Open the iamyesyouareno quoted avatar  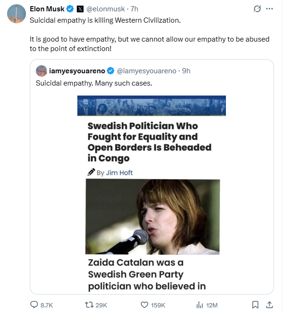click(42, 71)
